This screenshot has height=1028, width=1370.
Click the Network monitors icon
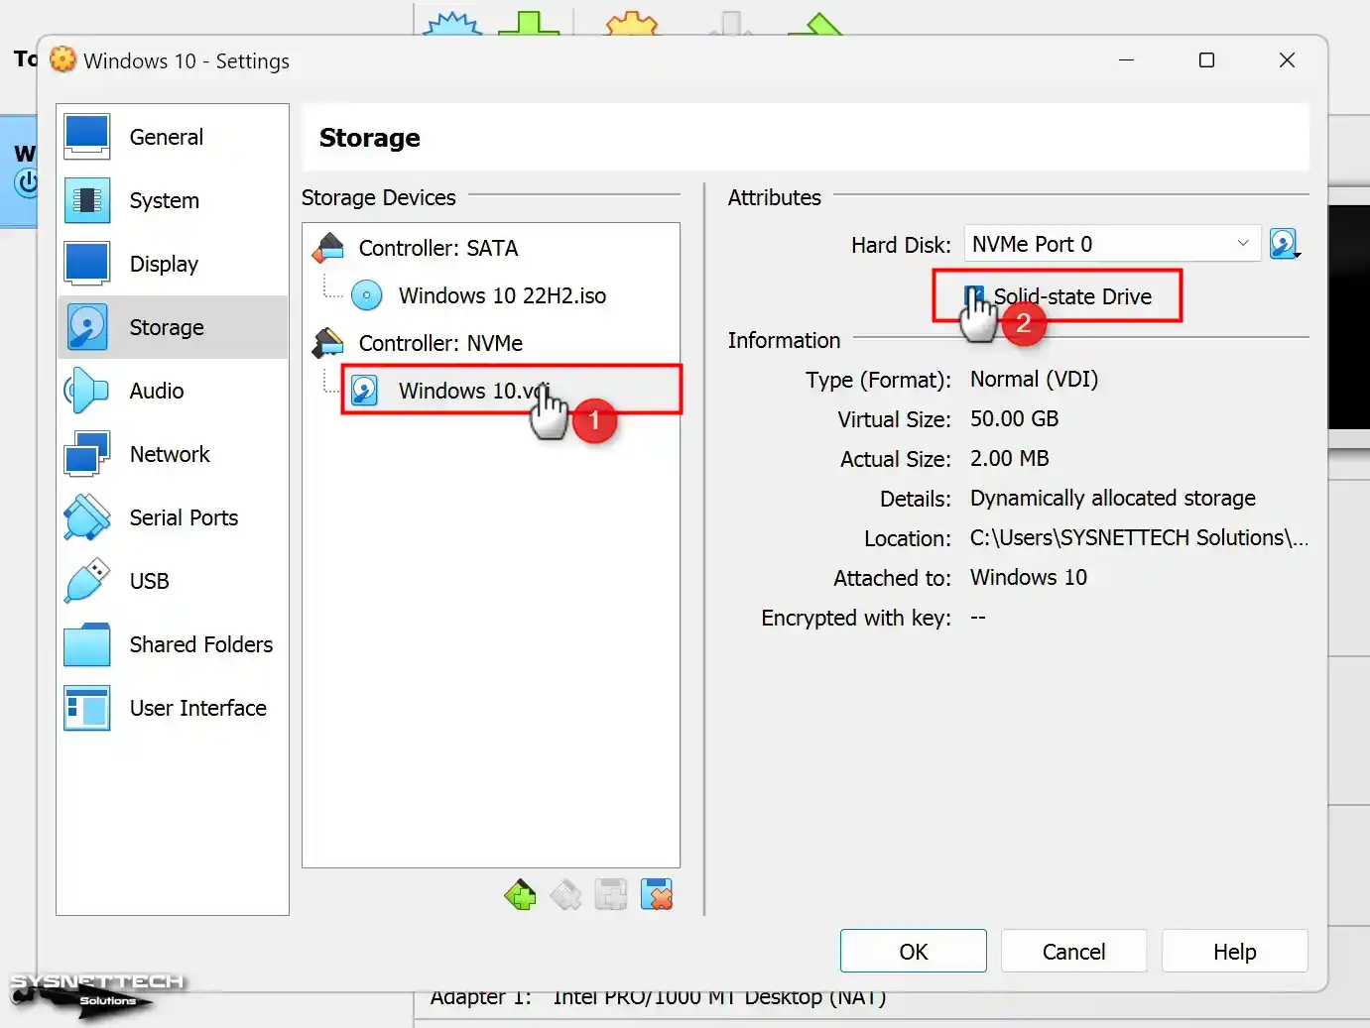[87, 454]
